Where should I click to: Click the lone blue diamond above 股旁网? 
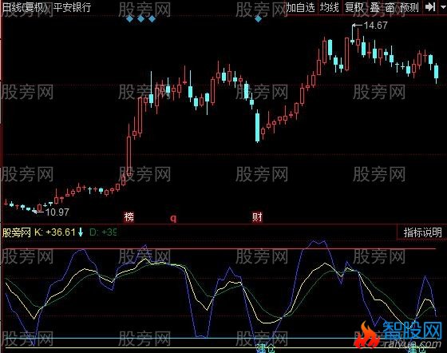(x=259, y=19)
